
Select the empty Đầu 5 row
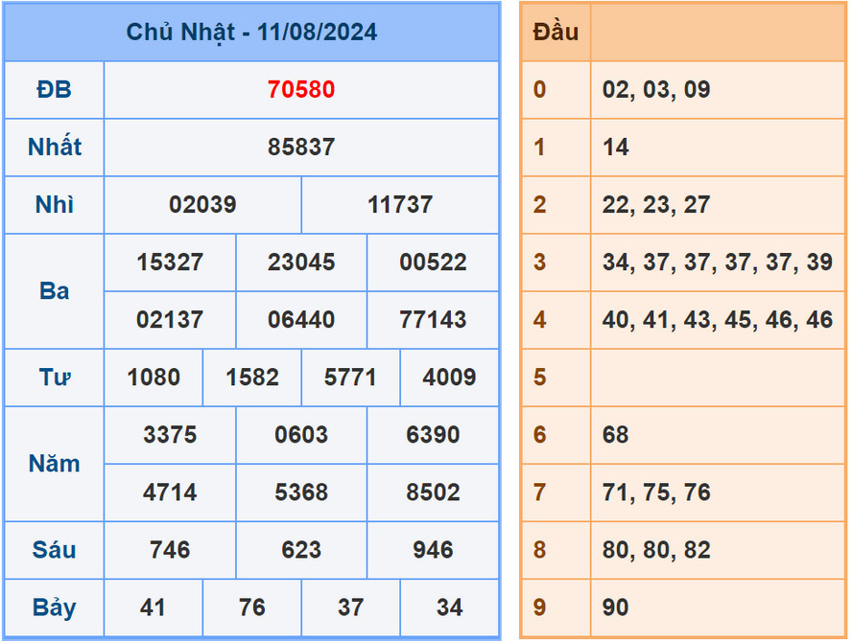pos(718,377)
